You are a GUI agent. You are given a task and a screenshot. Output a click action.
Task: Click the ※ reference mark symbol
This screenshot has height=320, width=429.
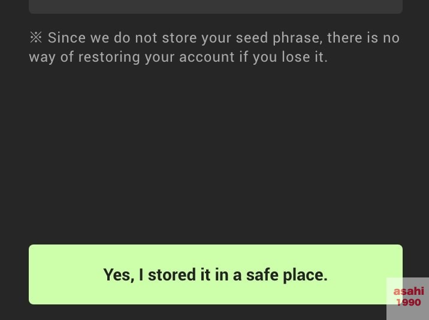pos(36,38)
